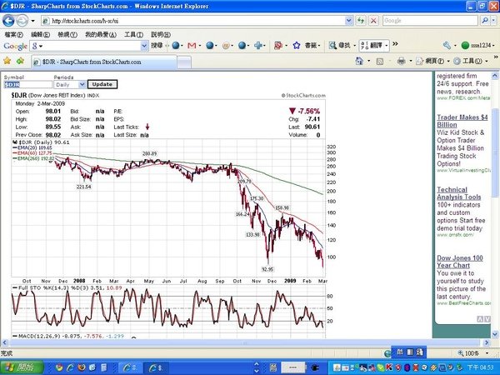500x375 pixels.
Task: Click the address bar with stockcharts.com URL
Action: pyautogui.click(x=193, y=21)
